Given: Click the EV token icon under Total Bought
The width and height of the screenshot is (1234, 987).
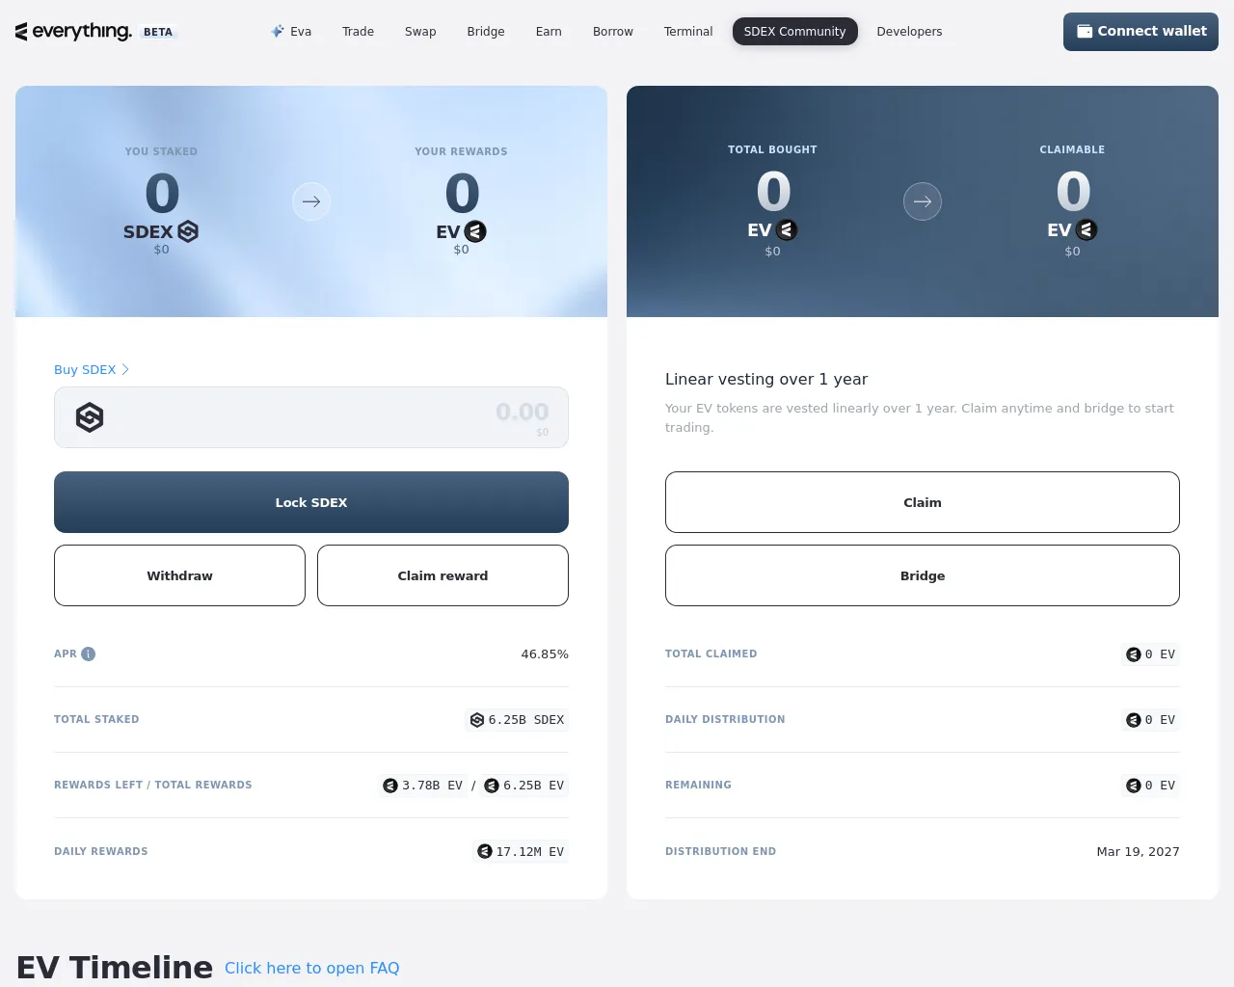Looking at the screenshot, I should pyautogui.click(x=787, y=229).
